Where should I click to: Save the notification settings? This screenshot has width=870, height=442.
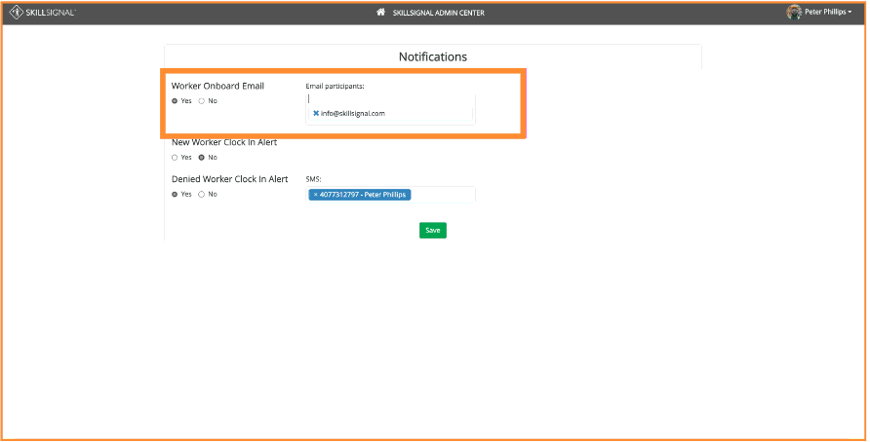point(433,231)
